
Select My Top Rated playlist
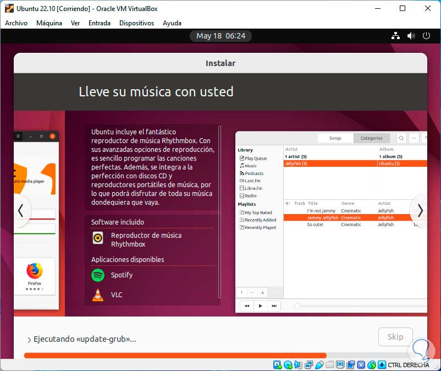(x=256, y=212)
